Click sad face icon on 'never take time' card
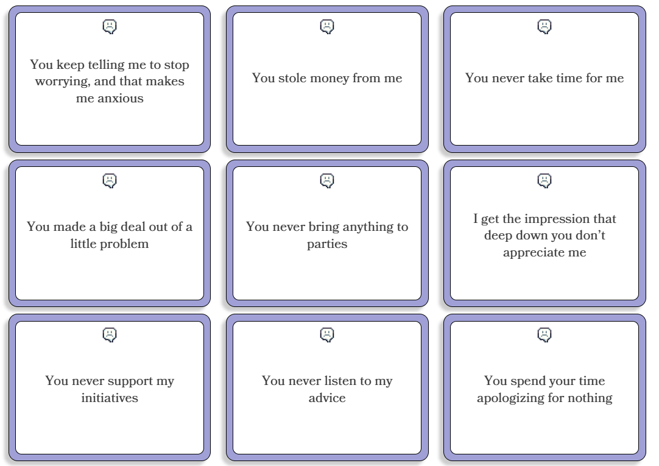Viewport: 659px width, 466px height. 544,27
